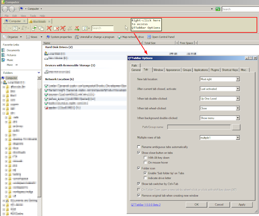Switch to the Groups options tab
The height and width of the screenshot is (216, 259).
coord(187,70)
